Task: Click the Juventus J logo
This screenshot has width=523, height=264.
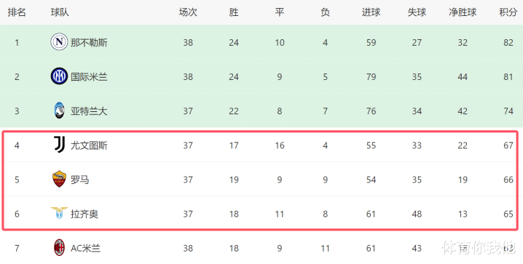Action: 59,145
